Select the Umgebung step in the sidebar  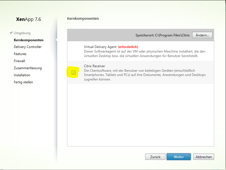click(x=22, y=33)
